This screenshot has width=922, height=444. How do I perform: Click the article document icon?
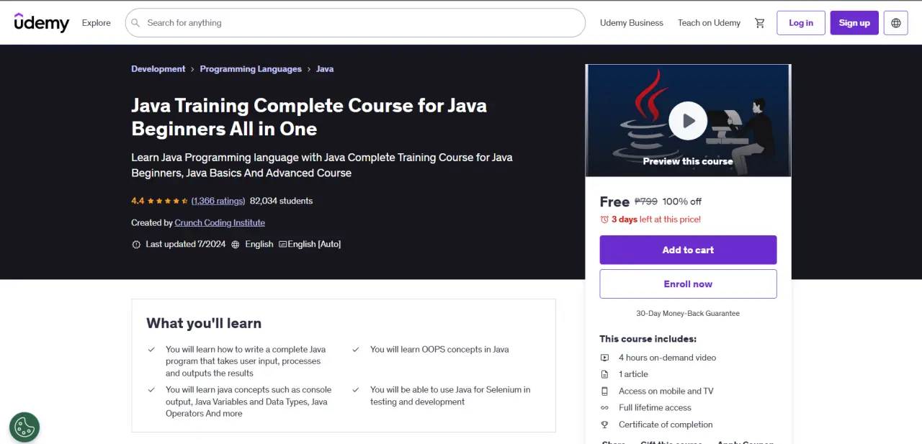tap(605, 374)
